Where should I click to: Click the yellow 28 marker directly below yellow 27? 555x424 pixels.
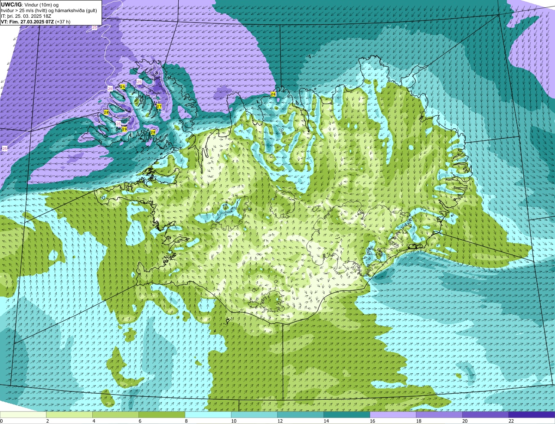[153, 132]
